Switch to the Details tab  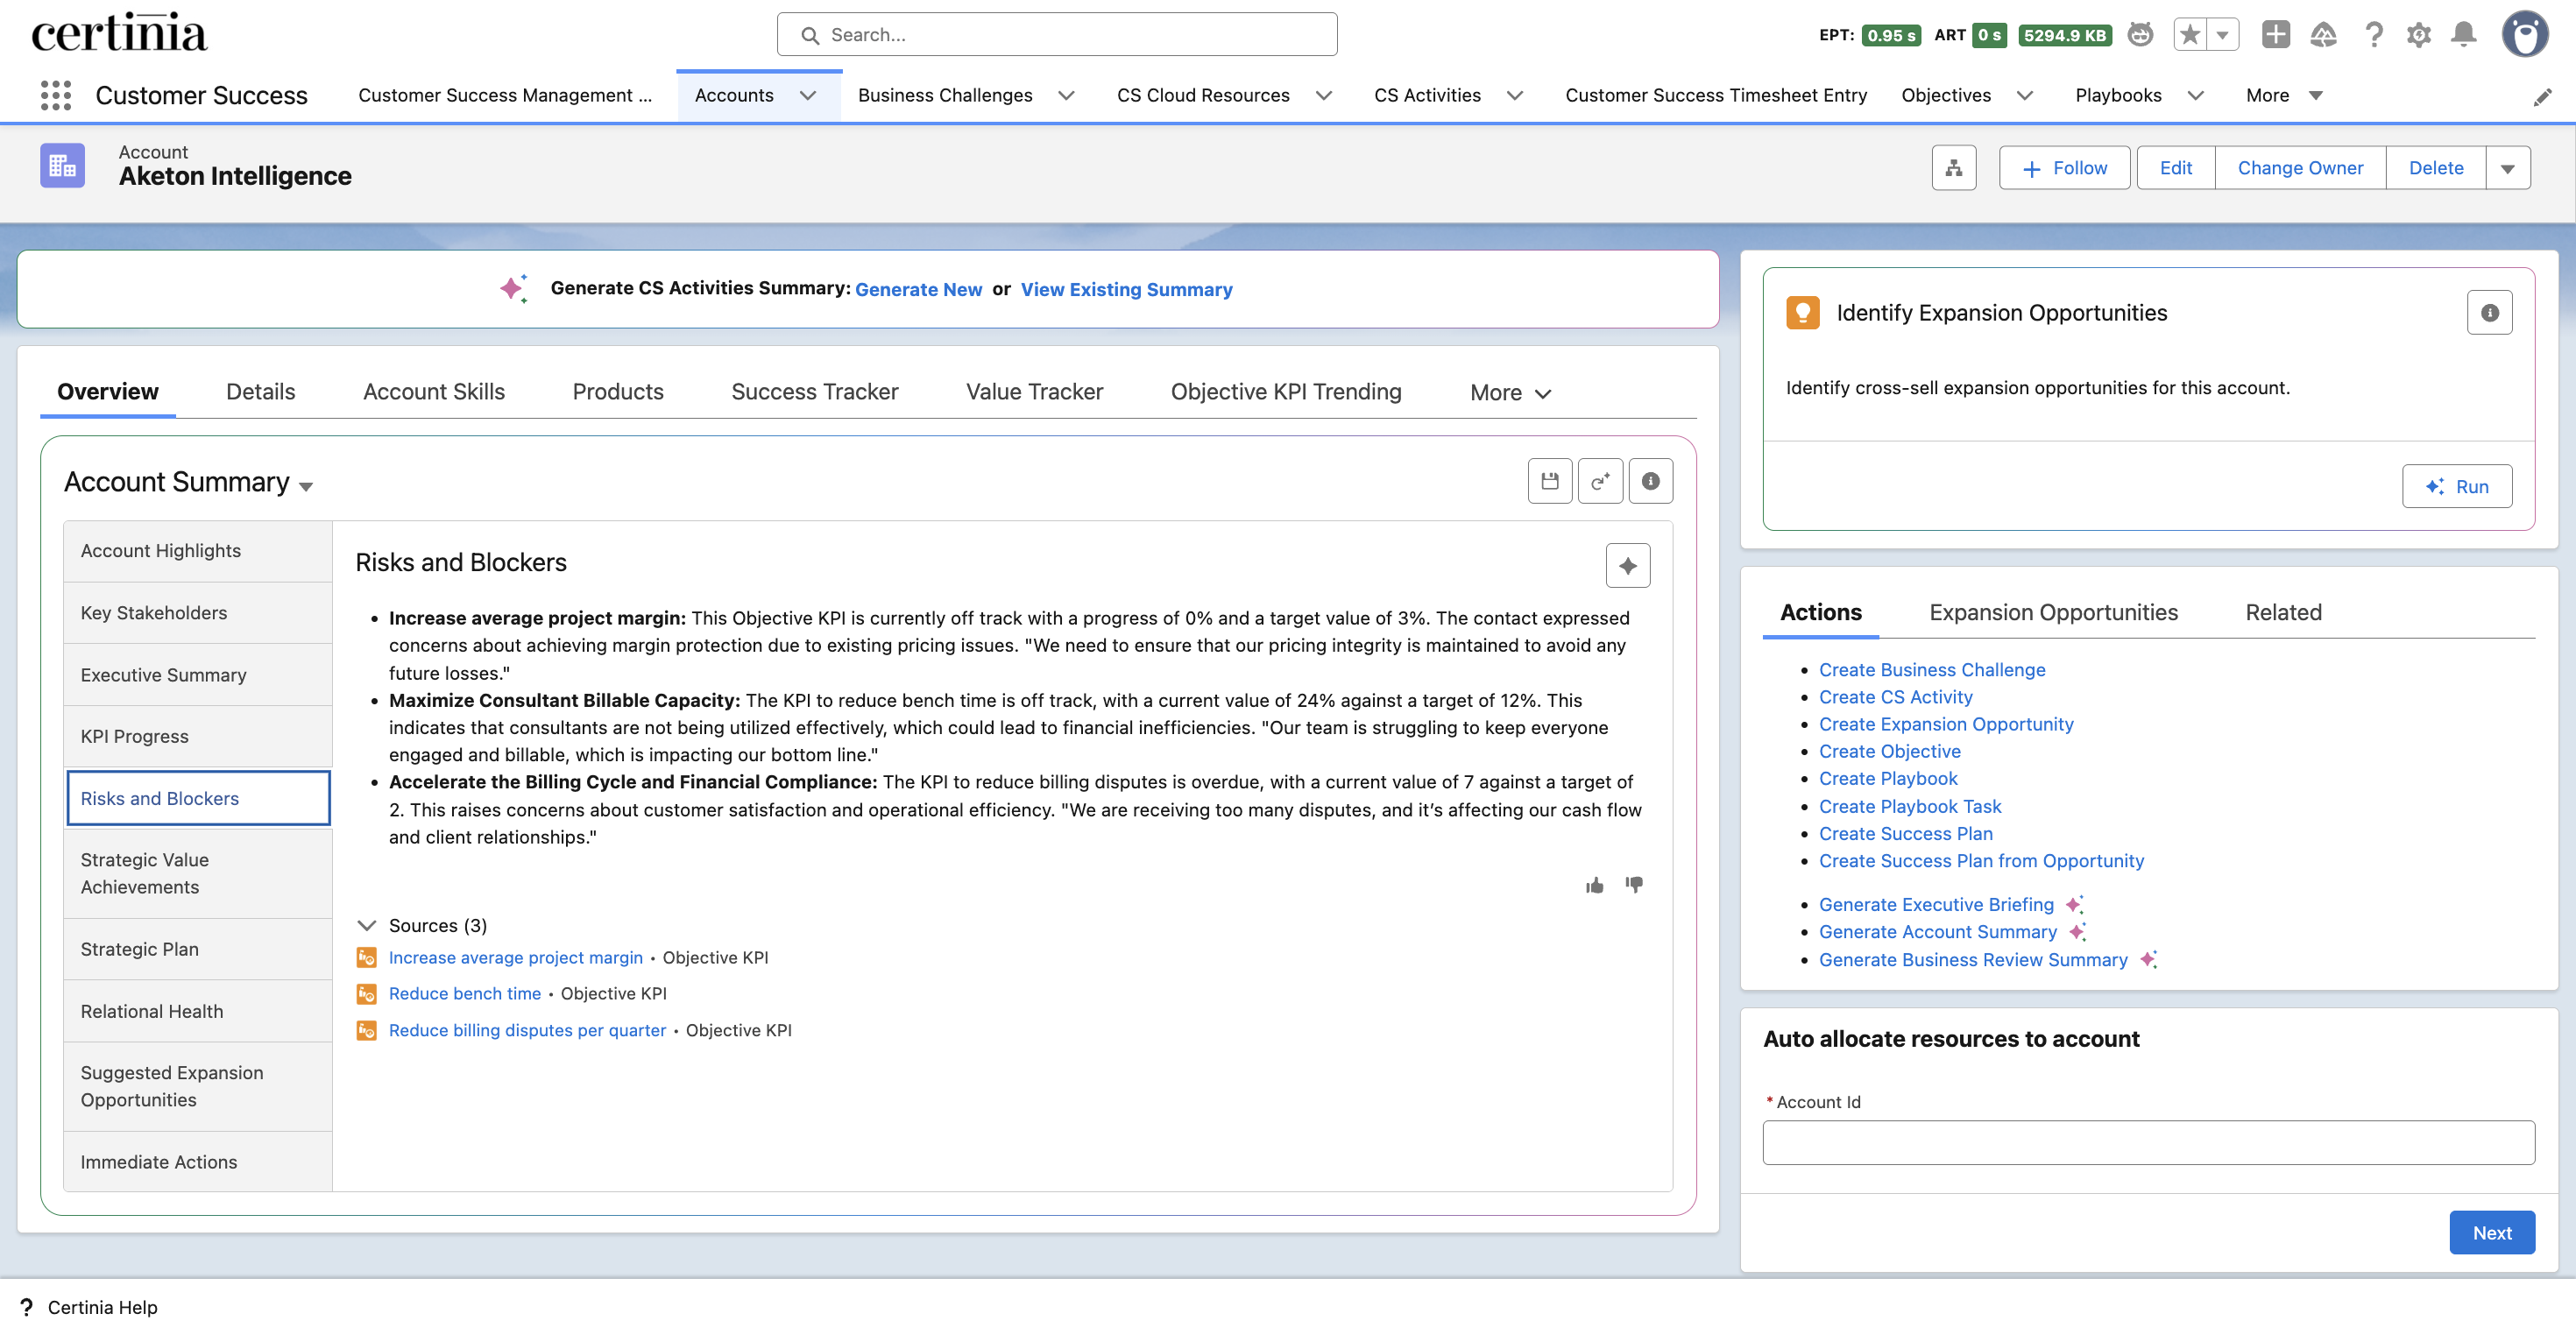pos(260,392)
